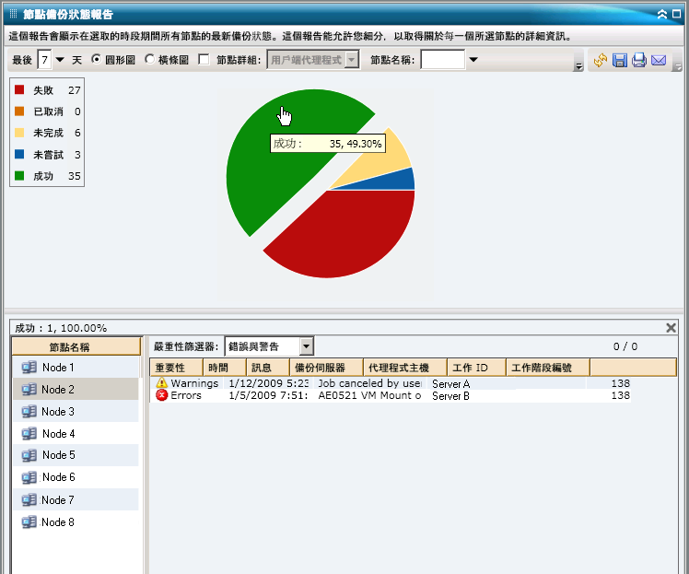Click the yellow incomplete pie slice

pyautogui.click(x=382, y=159)
